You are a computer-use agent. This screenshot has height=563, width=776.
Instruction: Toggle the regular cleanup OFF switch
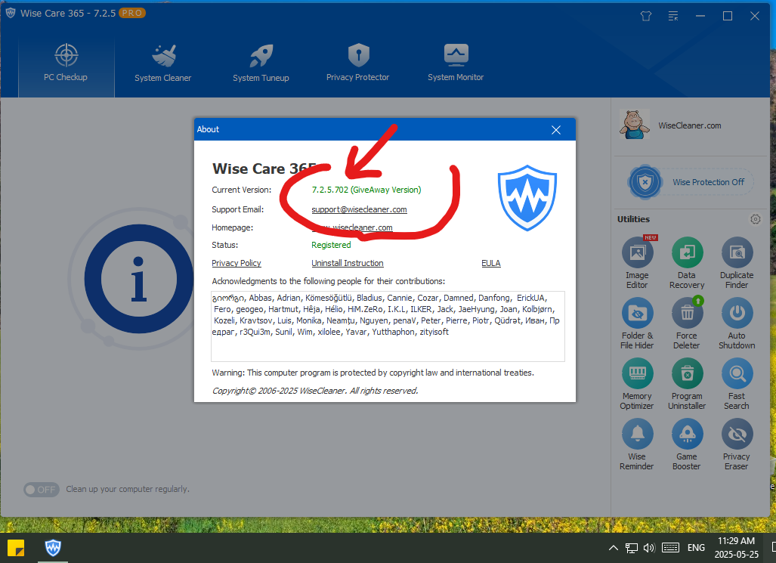42,489
